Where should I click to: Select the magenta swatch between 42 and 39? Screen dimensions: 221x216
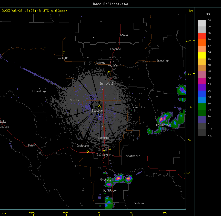coord(202,81)
